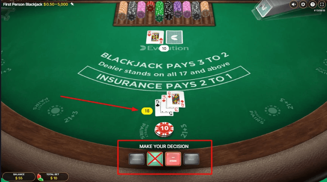Click the dealer's King of hearts card
327x182 pixels.
pyautogui.click(x=155, y=37)
